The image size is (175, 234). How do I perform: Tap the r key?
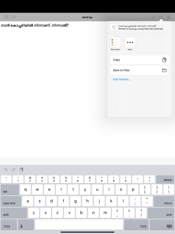pyautogui.click(x=61, y=190)
